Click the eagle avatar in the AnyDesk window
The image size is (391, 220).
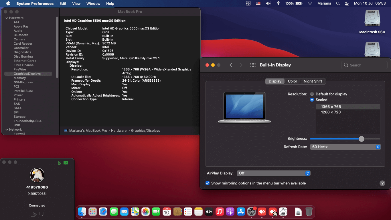37,175
